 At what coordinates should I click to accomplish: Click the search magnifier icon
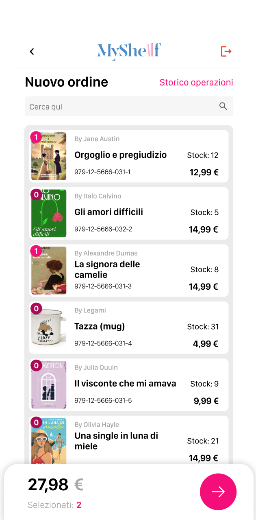pos(223,106)
